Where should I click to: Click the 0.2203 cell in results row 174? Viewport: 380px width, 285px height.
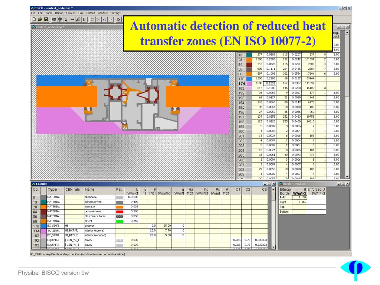[x=270, y=83]
